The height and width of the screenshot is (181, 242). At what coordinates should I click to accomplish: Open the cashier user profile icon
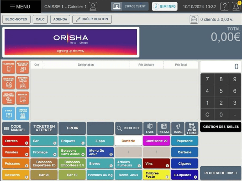pos(93,6)
